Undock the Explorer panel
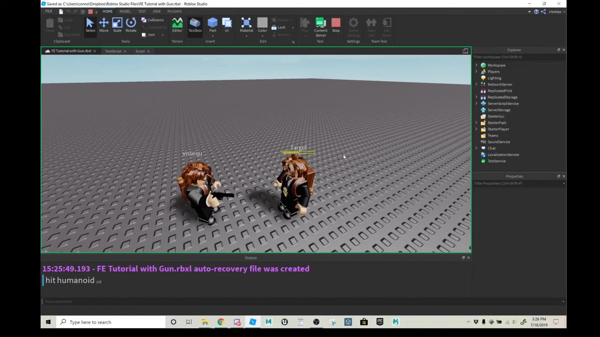This screenshot has width=600, height=337. click(558, 50)
